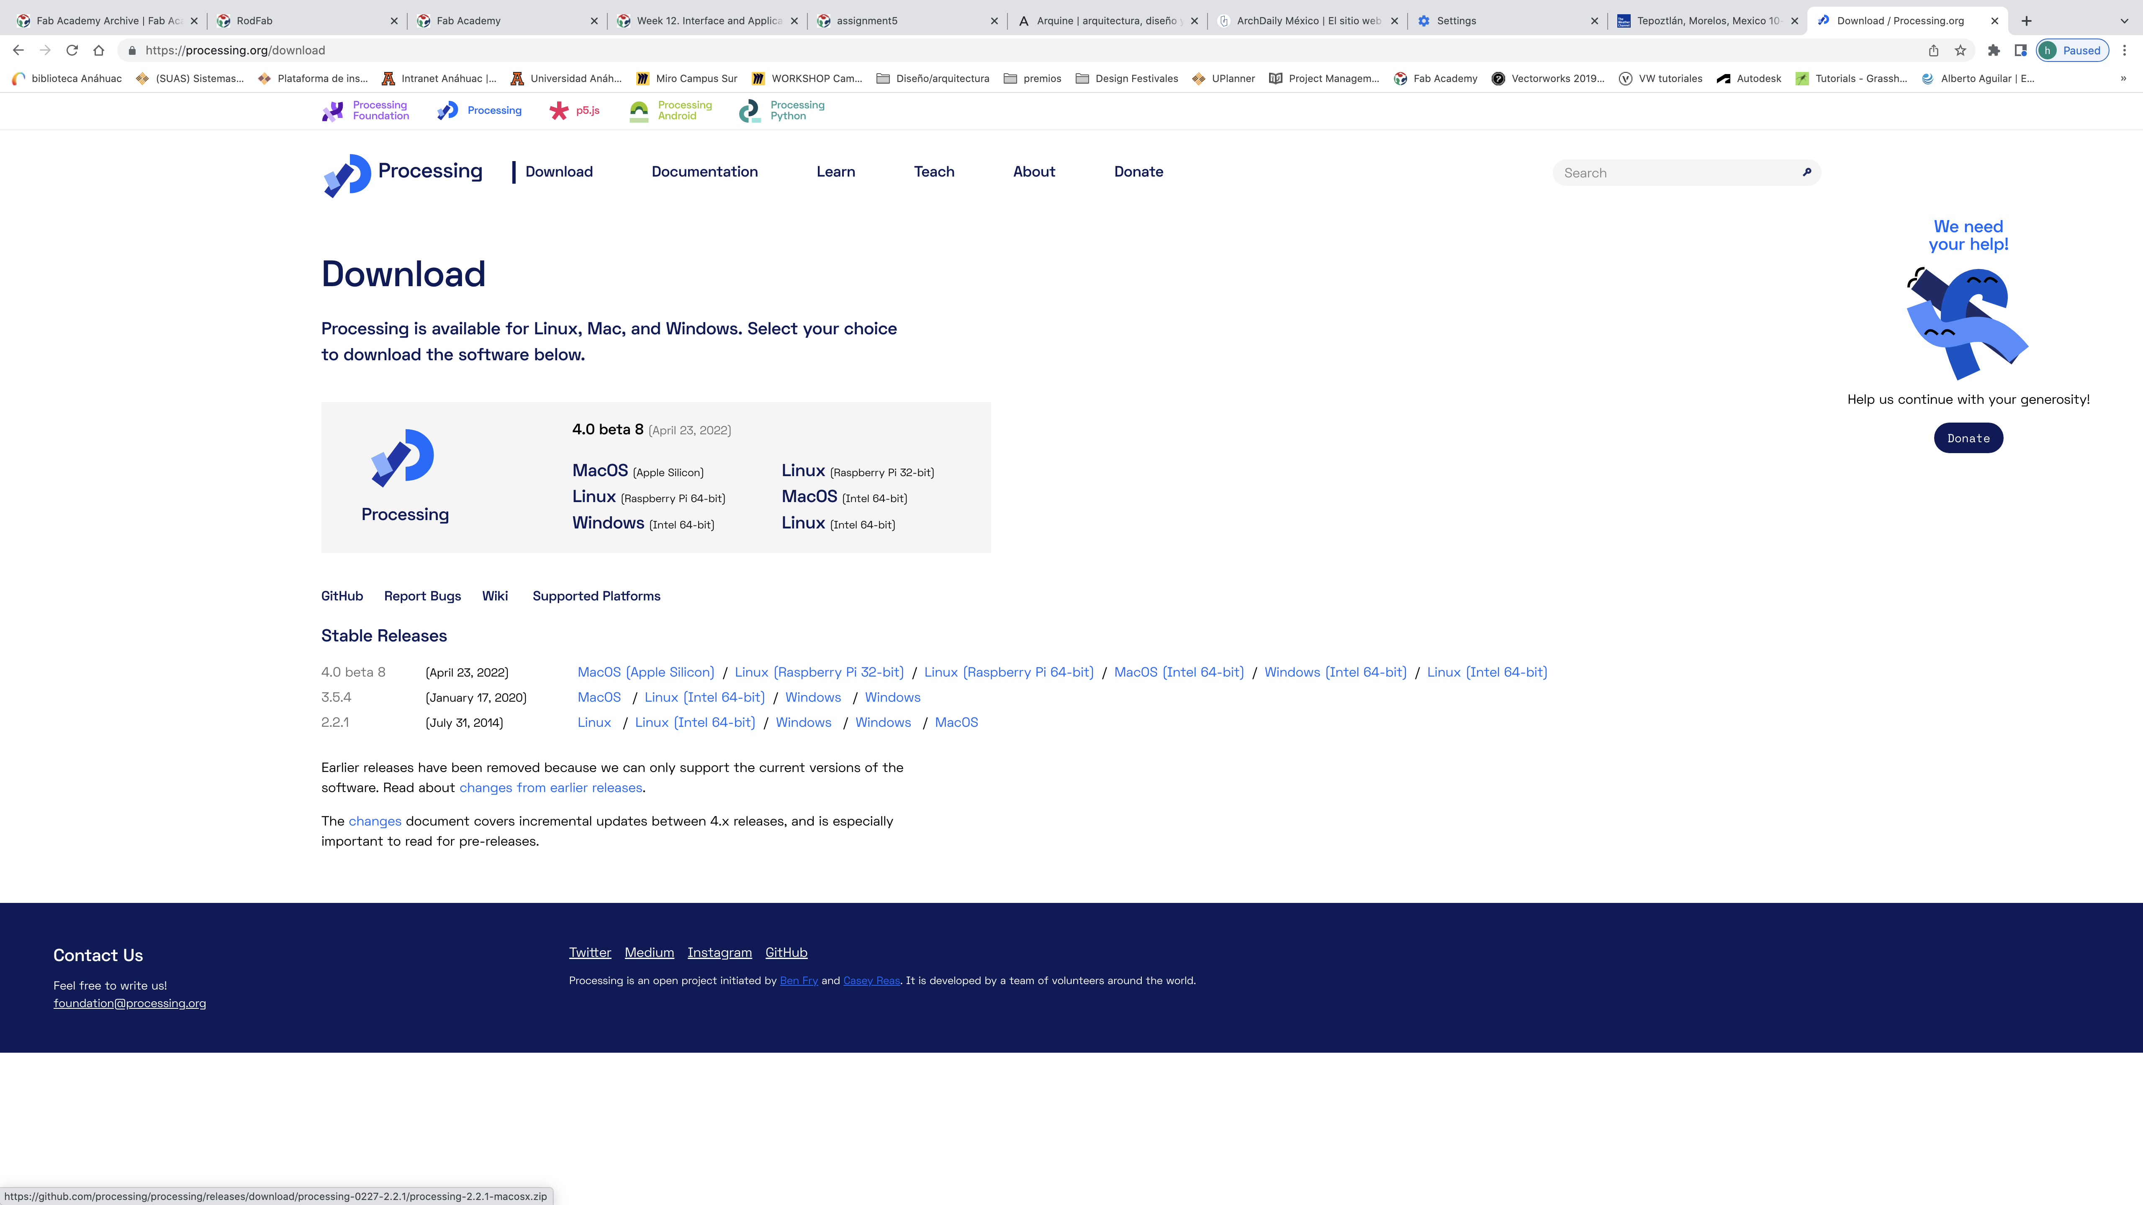Image resolution: width=2143 pixels, height=1205 pixels.
Task: Bookmark this page with star icon
Action: (1960, 51)
